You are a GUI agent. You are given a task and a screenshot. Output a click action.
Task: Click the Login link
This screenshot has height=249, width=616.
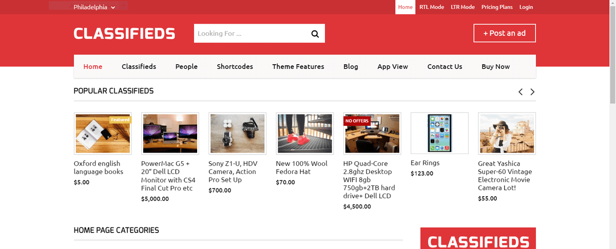click(526, 7)
